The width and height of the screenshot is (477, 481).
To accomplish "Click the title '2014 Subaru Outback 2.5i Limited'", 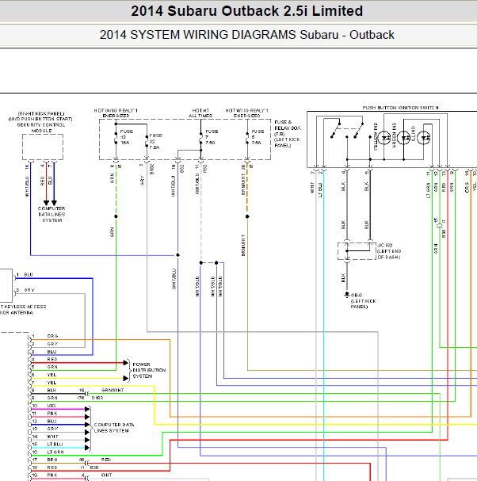I will click(x=247, y=11).
